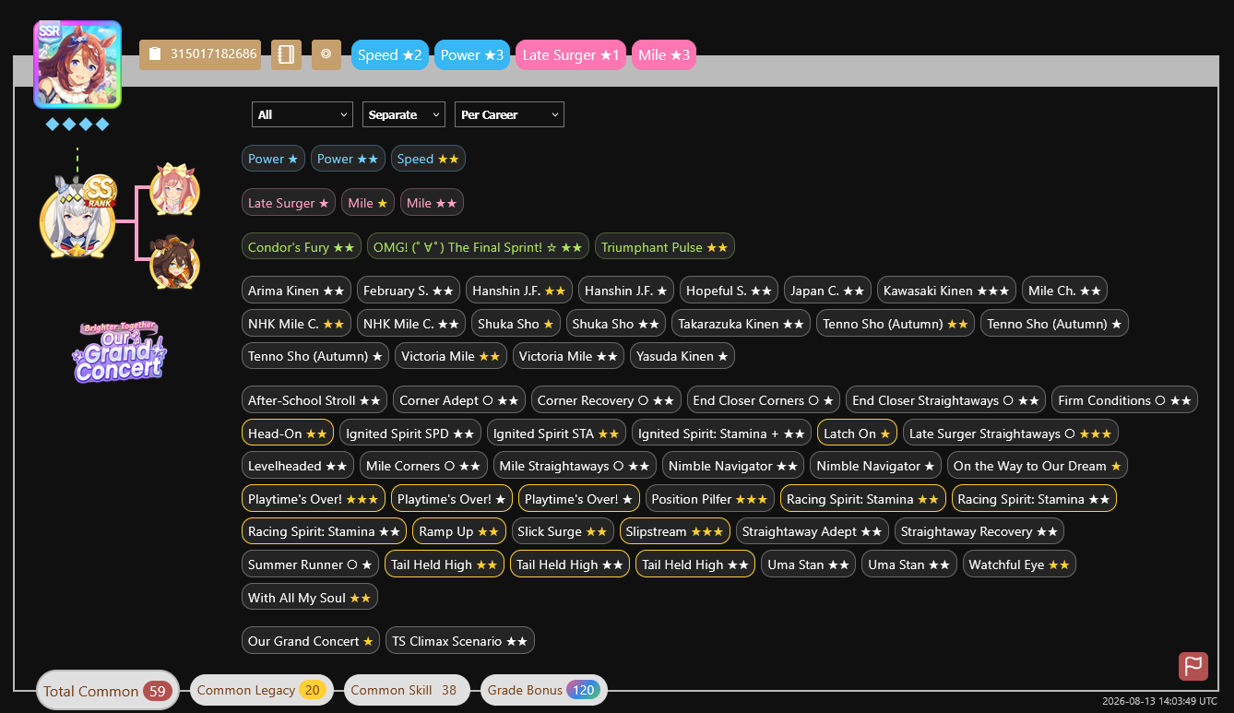Click the End Closer Straightaways skill chip
This screenshot has width=1234, height=713.
click(946, 400)
